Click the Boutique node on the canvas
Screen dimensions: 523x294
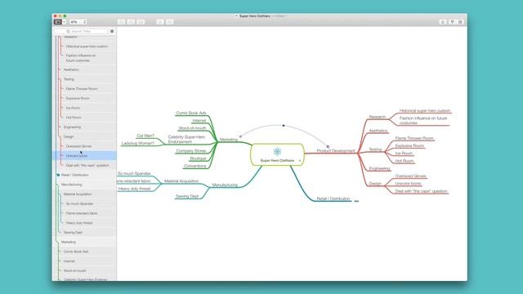[198, 158]
